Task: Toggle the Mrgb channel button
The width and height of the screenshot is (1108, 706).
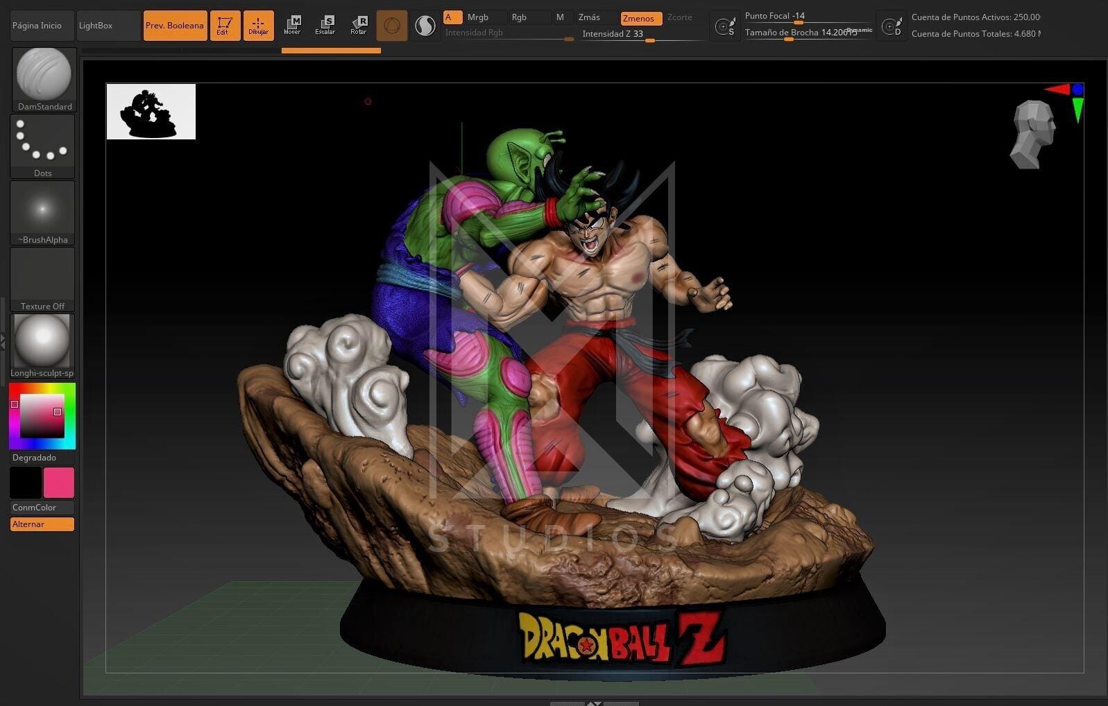Action: click(478, 17)
